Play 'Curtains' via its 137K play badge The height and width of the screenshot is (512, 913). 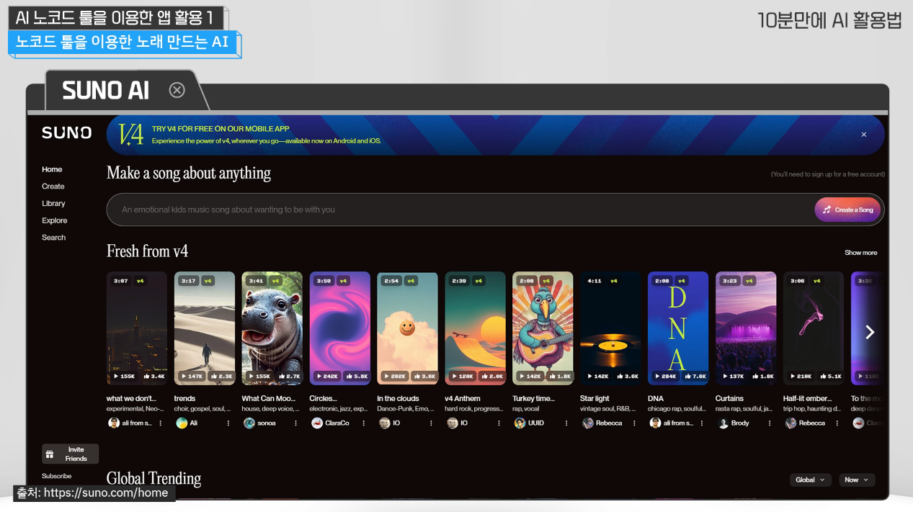733,376
